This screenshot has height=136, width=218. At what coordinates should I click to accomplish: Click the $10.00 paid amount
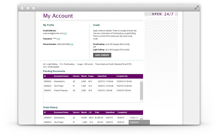coord(100,122)
